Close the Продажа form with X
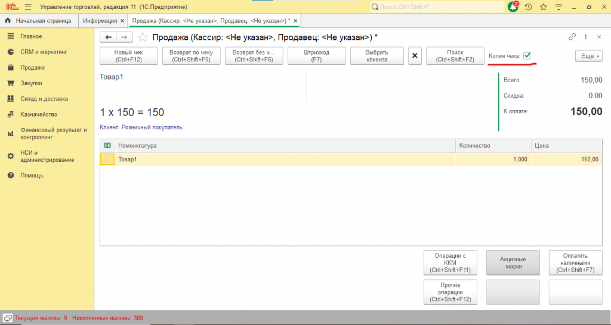 (x=599, y=37)
